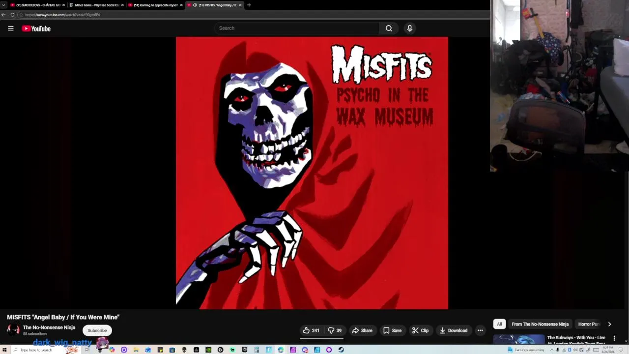Show more filter chips with right chevron
This screenshot has height=354, width=629.
pos(609,324)
